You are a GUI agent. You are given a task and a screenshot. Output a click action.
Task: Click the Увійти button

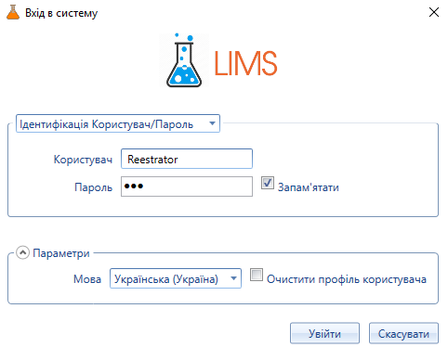(x=324, y=333)
